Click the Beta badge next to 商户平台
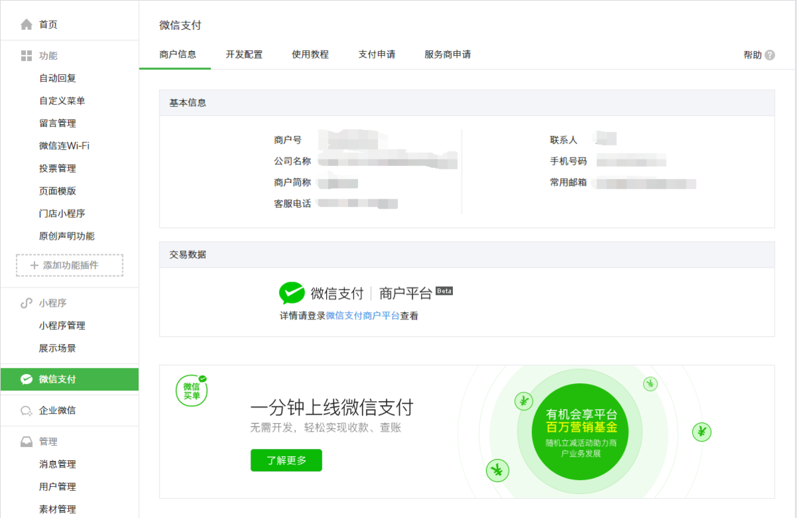Viewport: 797px width, 518px height. pyautogui.click(x=444, y=290)
